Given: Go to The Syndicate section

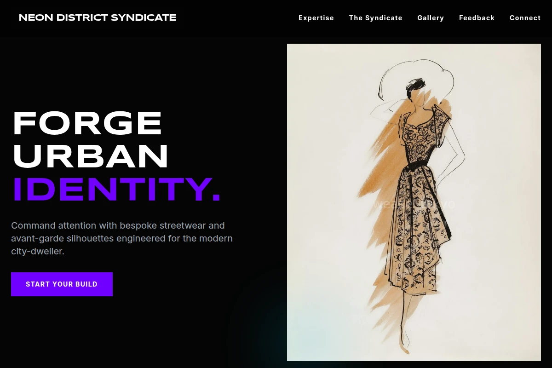Looking at the screenshot, I should tap(375, 18).
